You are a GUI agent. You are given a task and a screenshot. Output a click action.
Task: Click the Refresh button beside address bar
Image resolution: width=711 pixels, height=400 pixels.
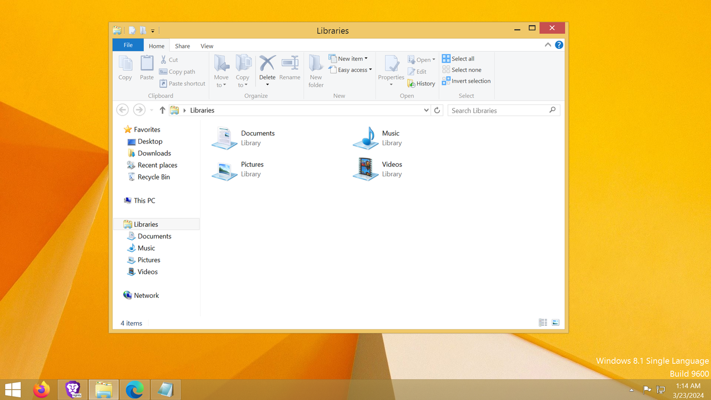pos(437,110)
